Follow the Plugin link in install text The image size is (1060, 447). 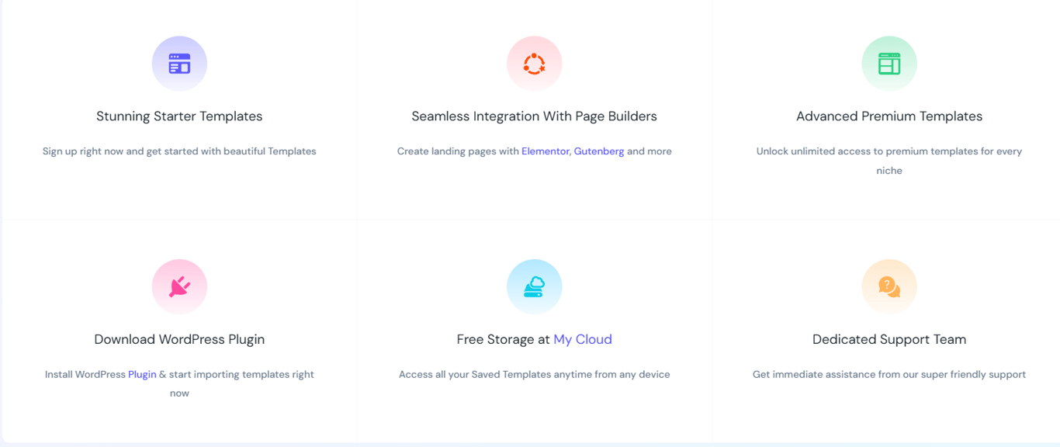(x=142, y=374)
